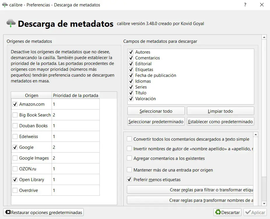Viewport: 270px width, 219px height.
Task: Click main panel scrollbar down arrow
Action: point(264,204)
